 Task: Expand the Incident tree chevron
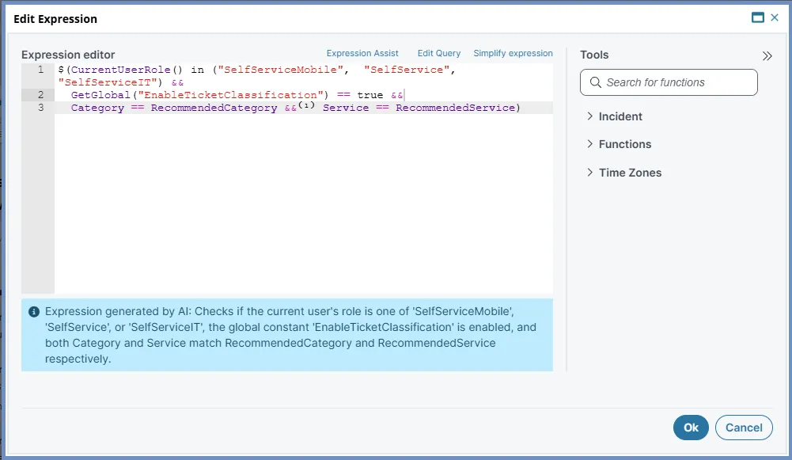(589, 116)
